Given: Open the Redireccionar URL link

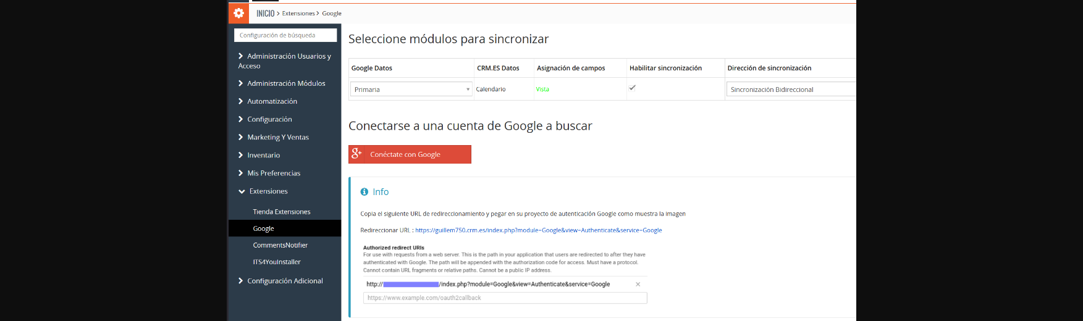Looking at the screenshot, I should pyautogui.click(x=538, y=230).
